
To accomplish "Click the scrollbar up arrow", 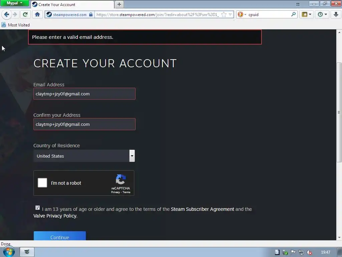I will pos(339,32).
